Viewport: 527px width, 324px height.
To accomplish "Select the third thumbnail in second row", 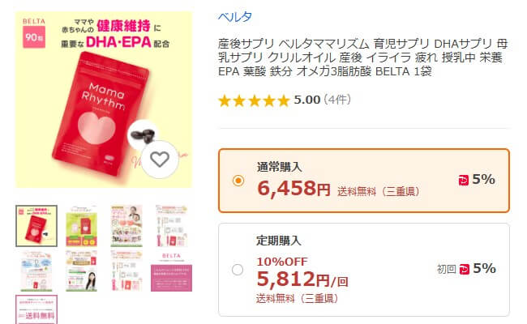I will coord(126,271).
